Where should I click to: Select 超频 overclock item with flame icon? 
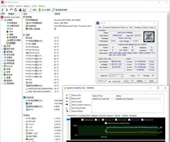10,34
